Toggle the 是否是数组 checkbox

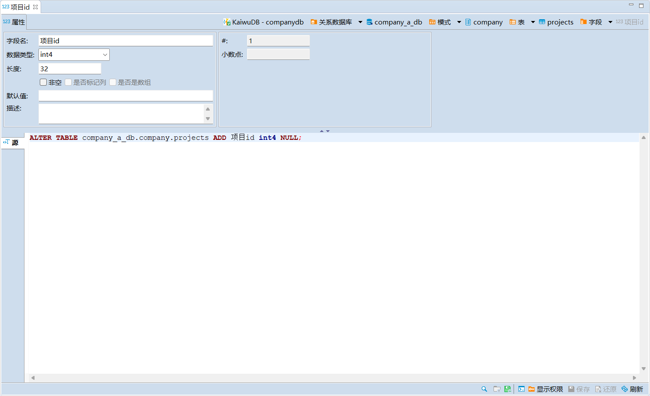pos(113,82)
